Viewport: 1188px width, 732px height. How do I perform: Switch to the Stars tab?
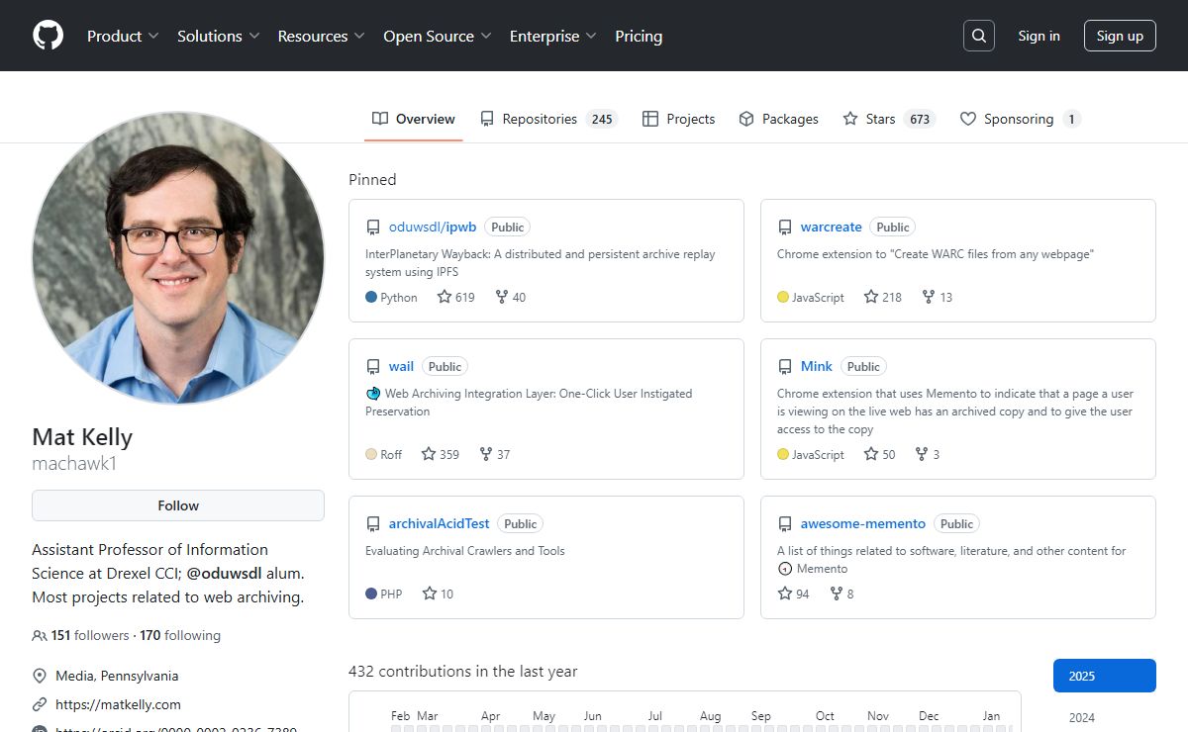(888, 119)
